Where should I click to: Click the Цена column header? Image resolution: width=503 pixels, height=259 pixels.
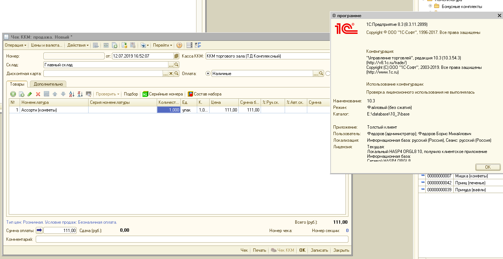pyautogui.click(x=224, y=102)
